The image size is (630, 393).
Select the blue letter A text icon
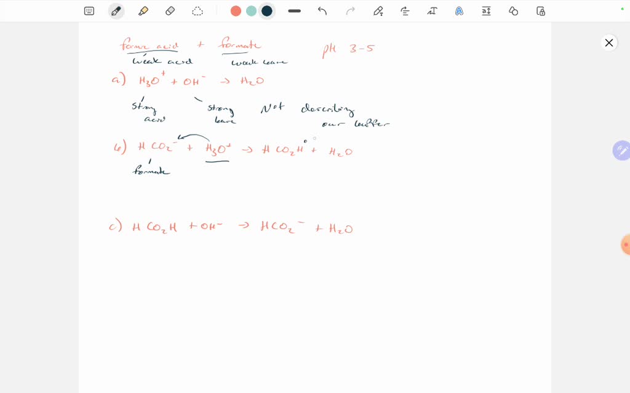pyautogui.click(x=459, y=10)
